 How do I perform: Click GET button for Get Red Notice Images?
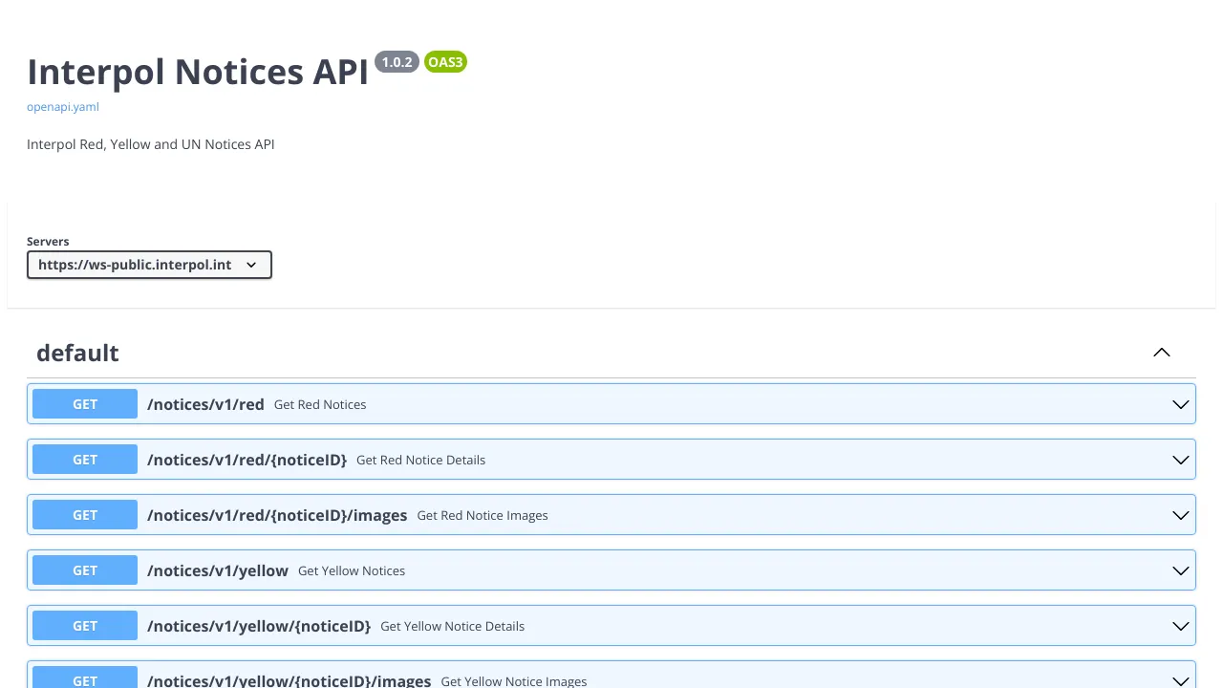pos(85,515)
